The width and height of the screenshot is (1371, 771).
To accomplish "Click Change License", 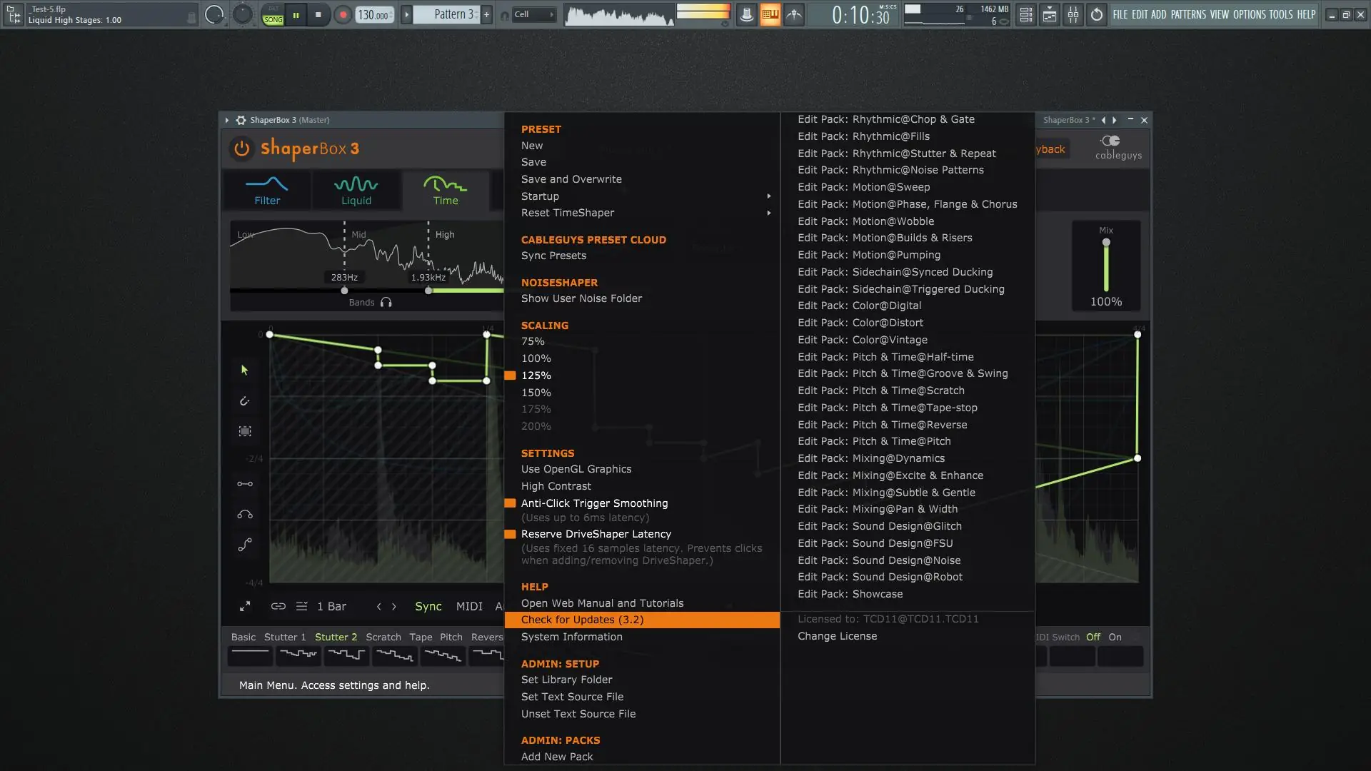I will pyautogui.click(x=837, y=636).
